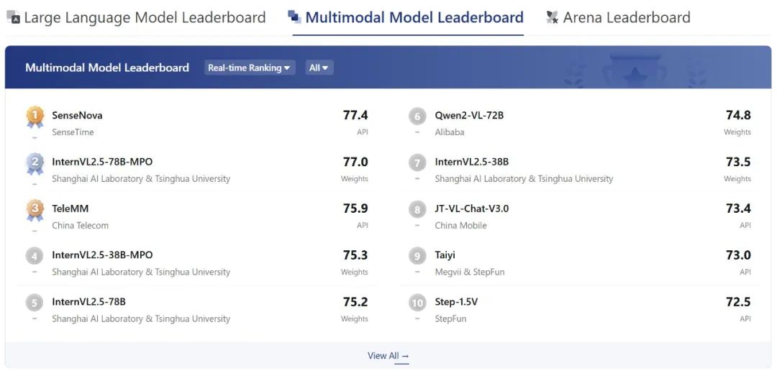Switch to Arena Leaderboard tab
This screenshot has height=371, width=777.
tap(626, 17)
